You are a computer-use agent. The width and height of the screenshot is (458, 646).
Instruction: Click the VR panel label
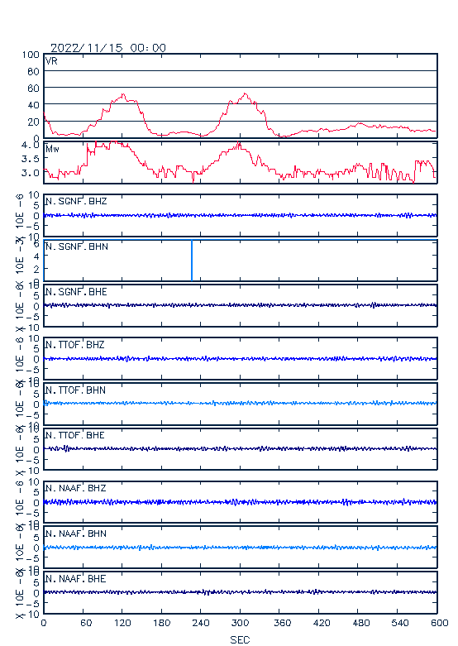point(51,61)
